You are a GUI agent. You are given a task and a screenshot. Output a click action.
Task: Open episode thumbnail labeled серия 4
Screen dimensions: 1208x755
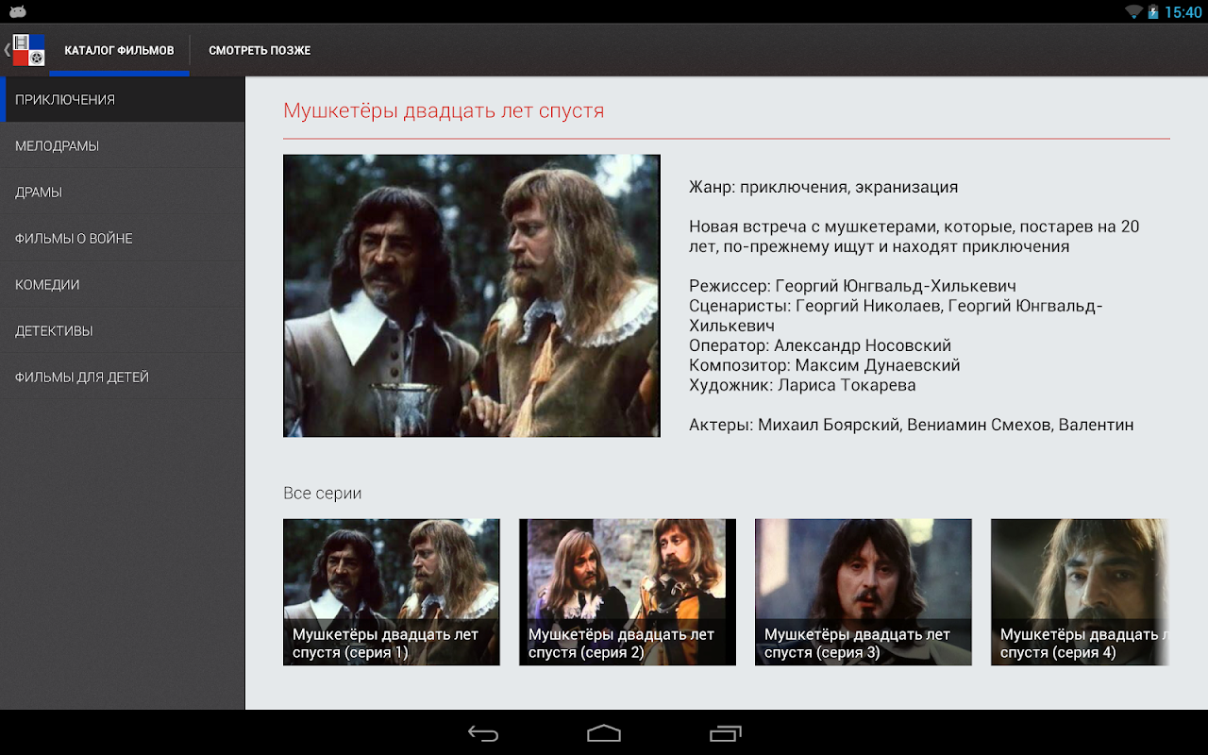[1081, 592]
